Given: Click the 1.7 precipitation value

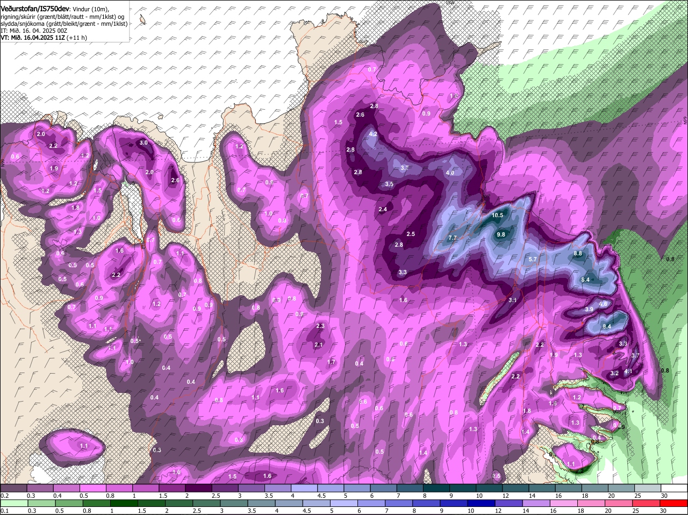Looking at the screenshot, I should click(x=331, y=362).
